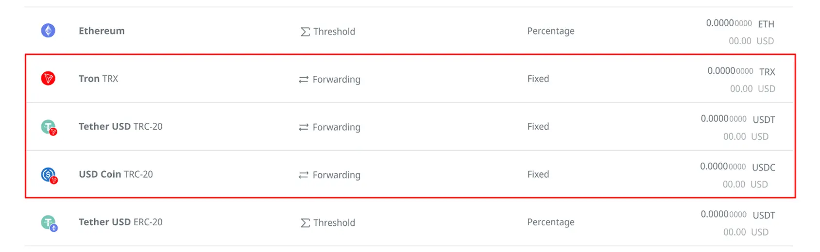Click the Ethereum coin icon
The width and height of the screenshot is (820, 252).
[x=48, y=31]
